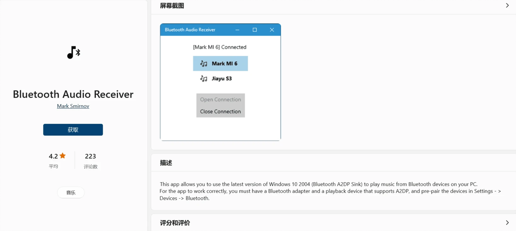The height and width of the screenshot is (231, 516).
Task: Click the maximize icon in screenshot window
Action: coord(255,30)
